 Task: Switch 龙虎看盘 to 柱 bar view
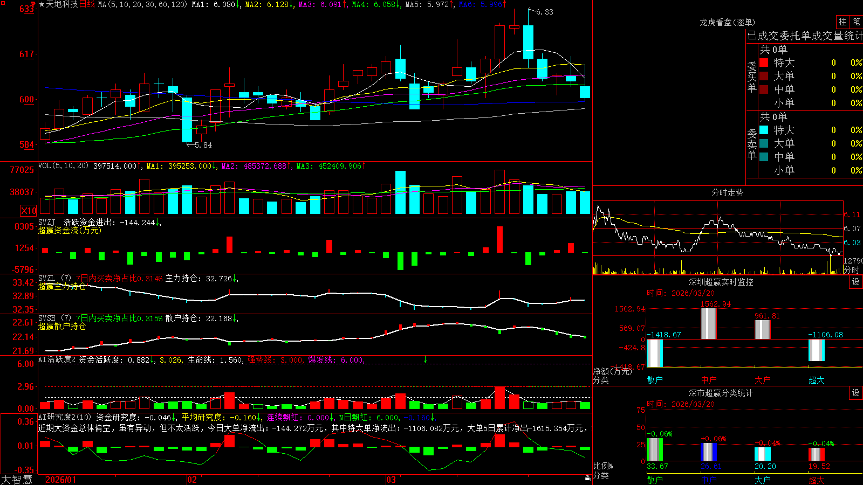[843, 22]
